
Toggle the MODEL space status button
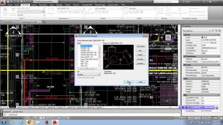pos(177,118)
